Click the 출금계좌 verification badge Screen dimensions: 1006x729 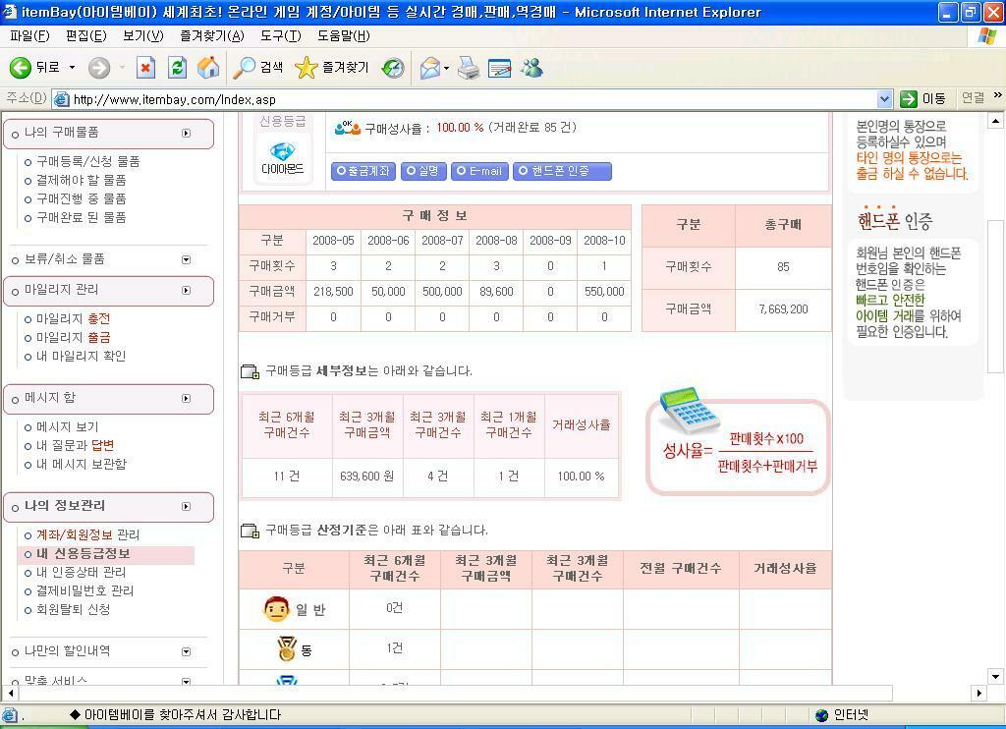pyautogui.click(x=363, y=171)
